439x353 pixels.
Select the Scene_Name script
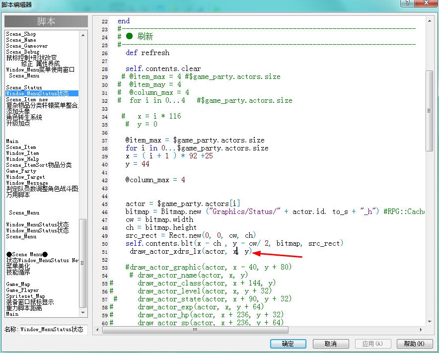click(21, 40)
